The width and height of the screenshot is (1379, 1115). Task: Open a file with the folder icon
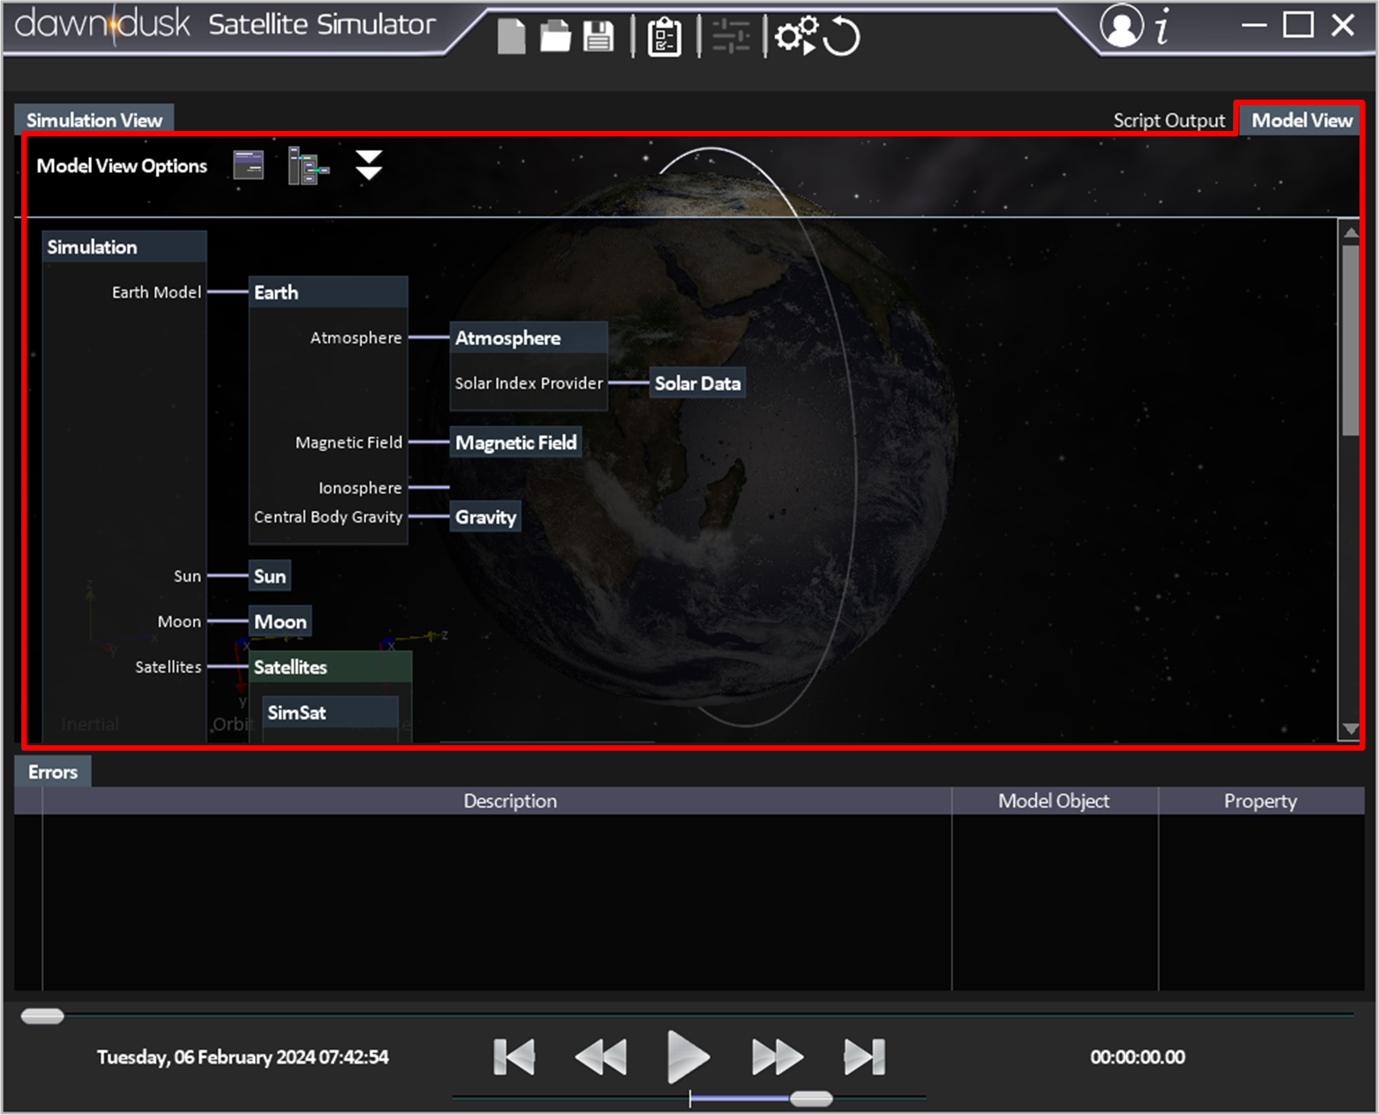coord(555,36)
